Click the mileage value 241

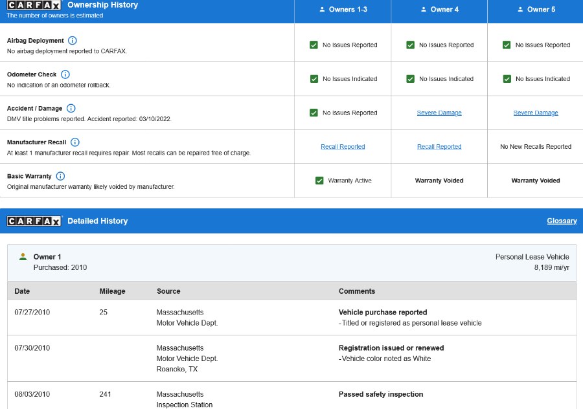click(105, 394)
